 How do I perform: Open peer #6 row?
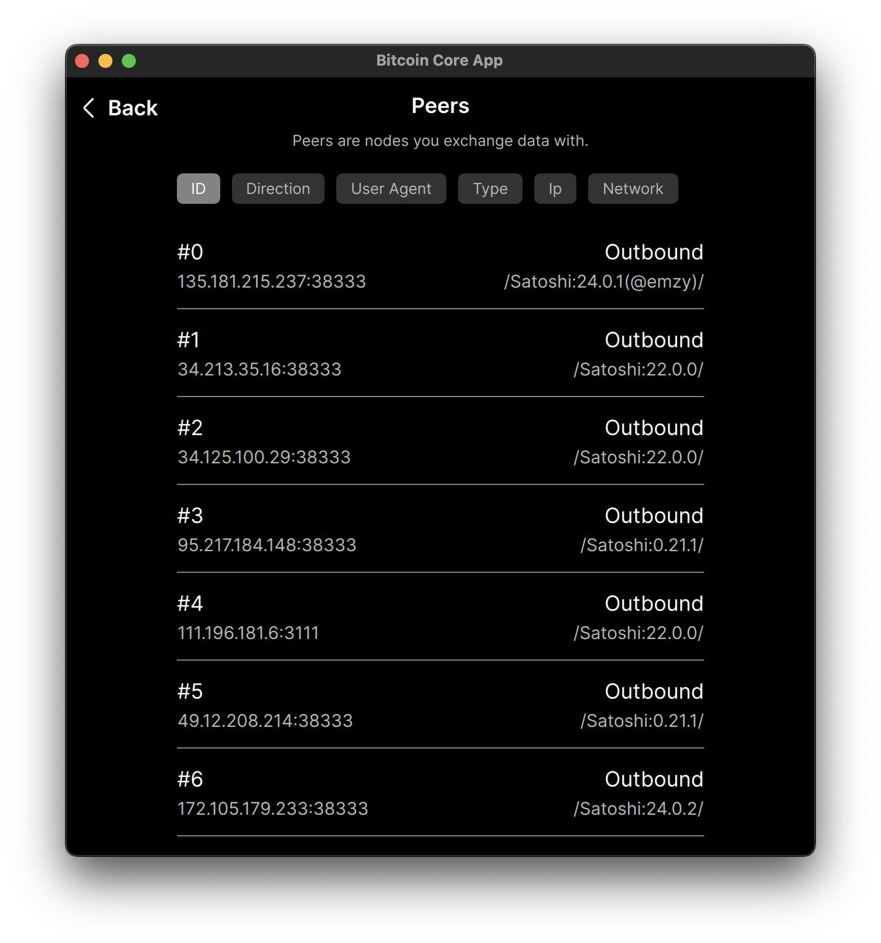point(440,793)
